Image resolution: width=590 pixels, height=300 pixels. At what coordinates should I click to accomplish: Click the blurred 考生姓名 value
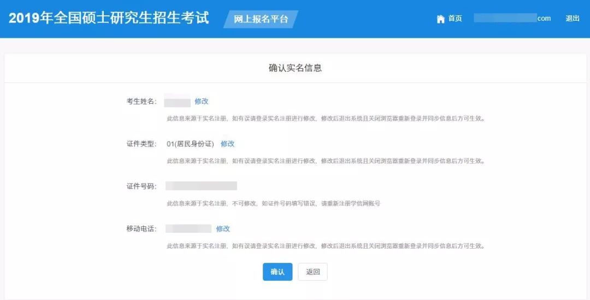[178, 102]
